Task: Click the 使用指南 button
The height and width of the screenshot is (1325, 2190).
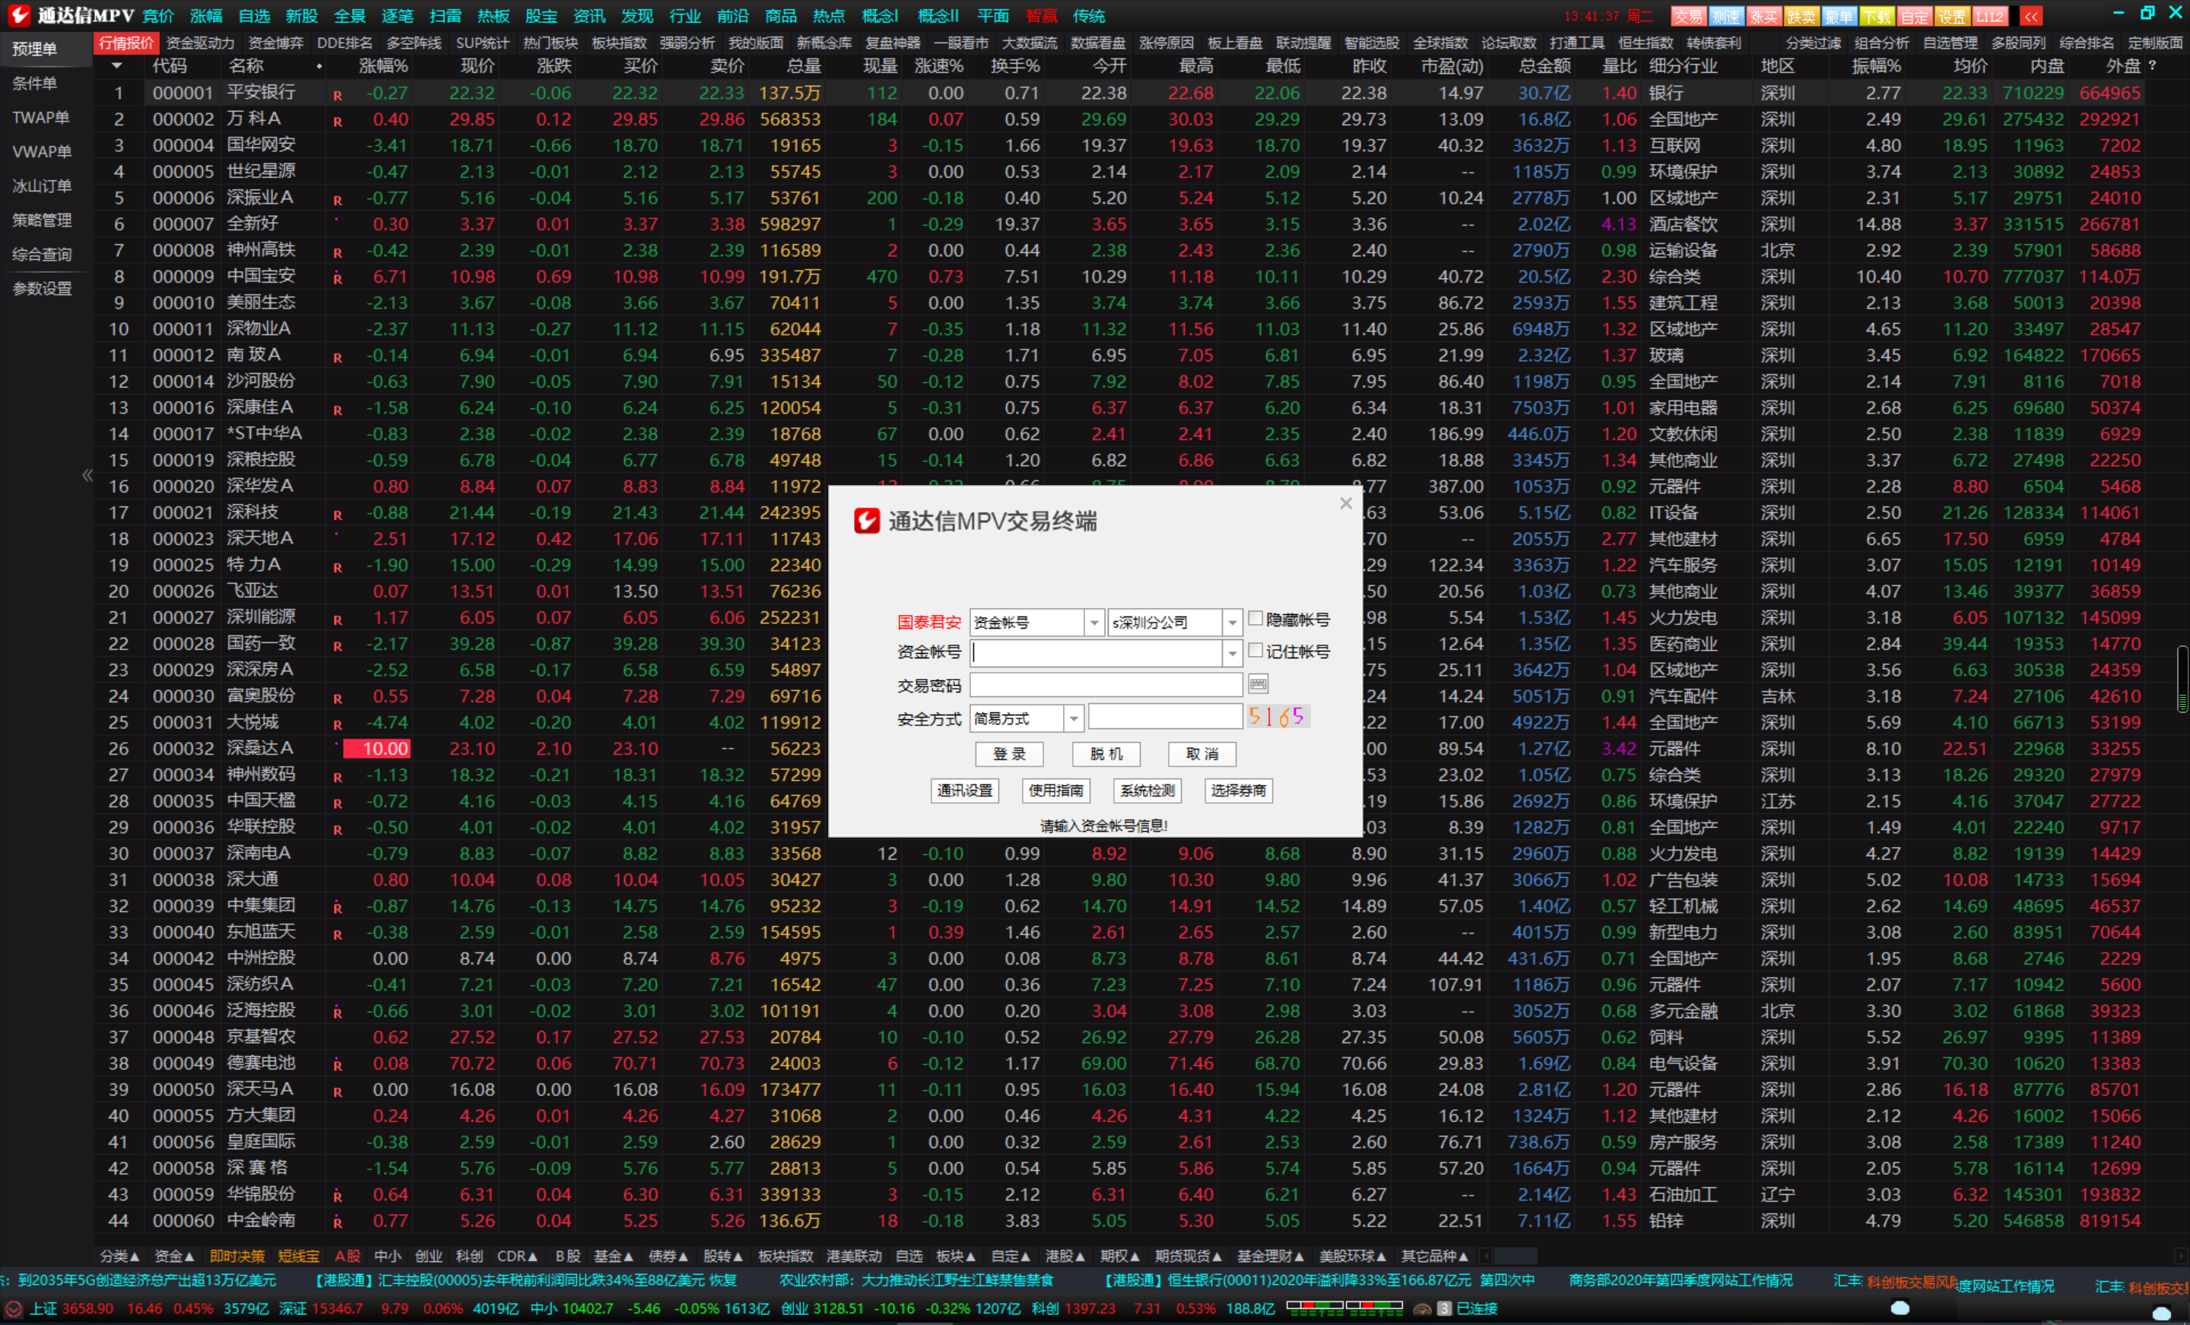Action: tap(1056, 790)
